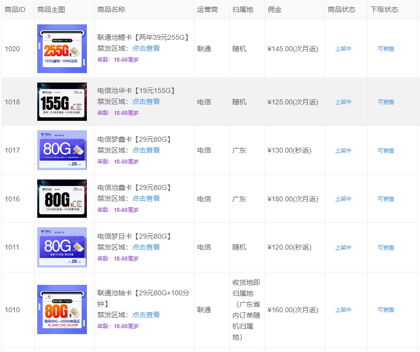Screen dimensions: 420x352
Task: Click 点击查看 link for 联通沧轴卡
Action: [146, 314]
